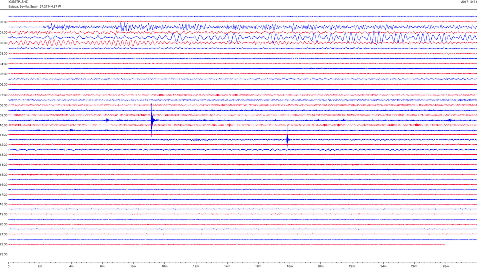Select the 07:30 time label

pos(4,95)
